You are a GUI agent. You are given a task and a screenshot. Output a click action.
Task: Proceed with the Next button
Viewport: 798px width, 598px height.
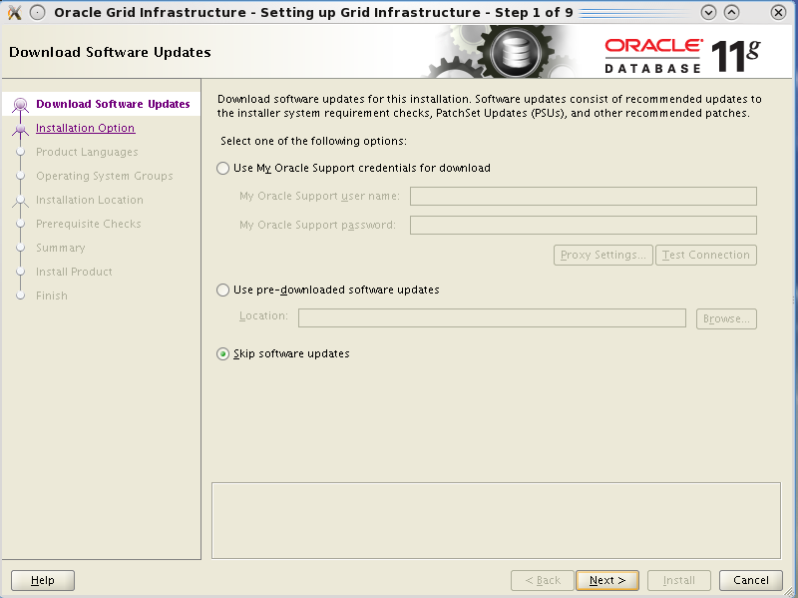click(607, 580)
